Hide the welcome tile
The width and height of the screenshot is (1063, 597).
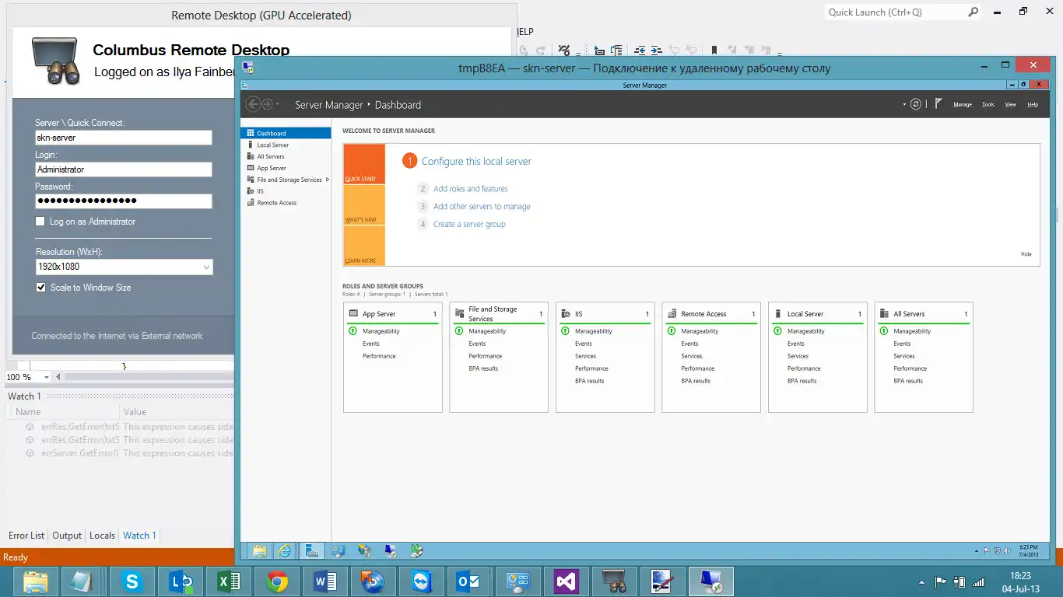pyautogui.click(x=1026, y=254)
